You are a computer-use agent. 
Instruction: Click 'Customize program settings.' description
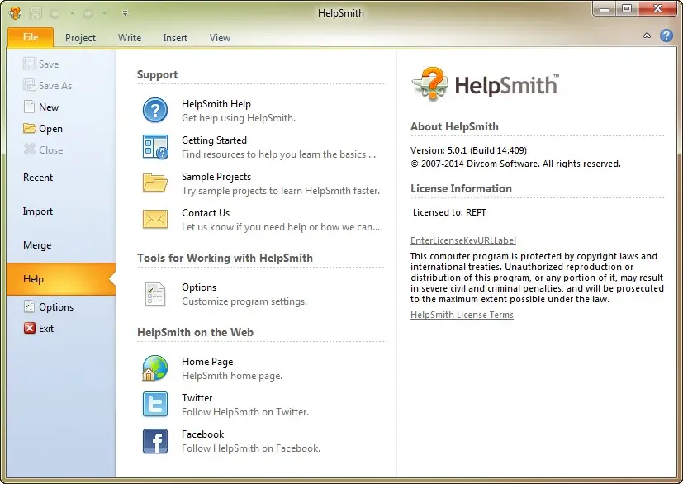click(244, 301)
